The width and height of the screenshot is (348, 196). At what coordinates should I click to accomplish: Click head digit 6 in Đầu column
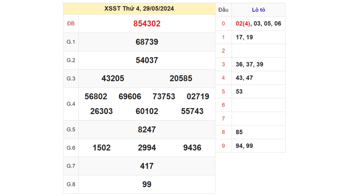click(x=223, y=105)
